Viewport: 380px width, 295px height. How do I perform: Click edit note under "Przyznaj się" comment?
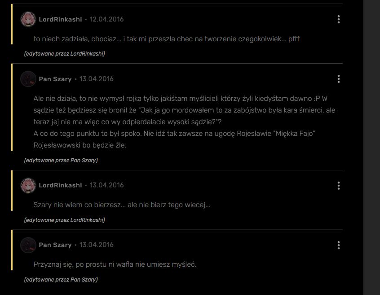[x=61, y=280]
